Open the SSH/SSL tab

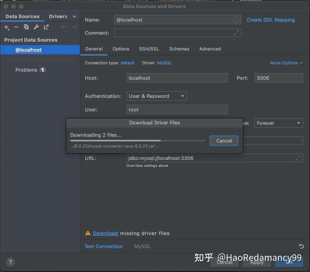pyautogui.click(x=149, y=49)
